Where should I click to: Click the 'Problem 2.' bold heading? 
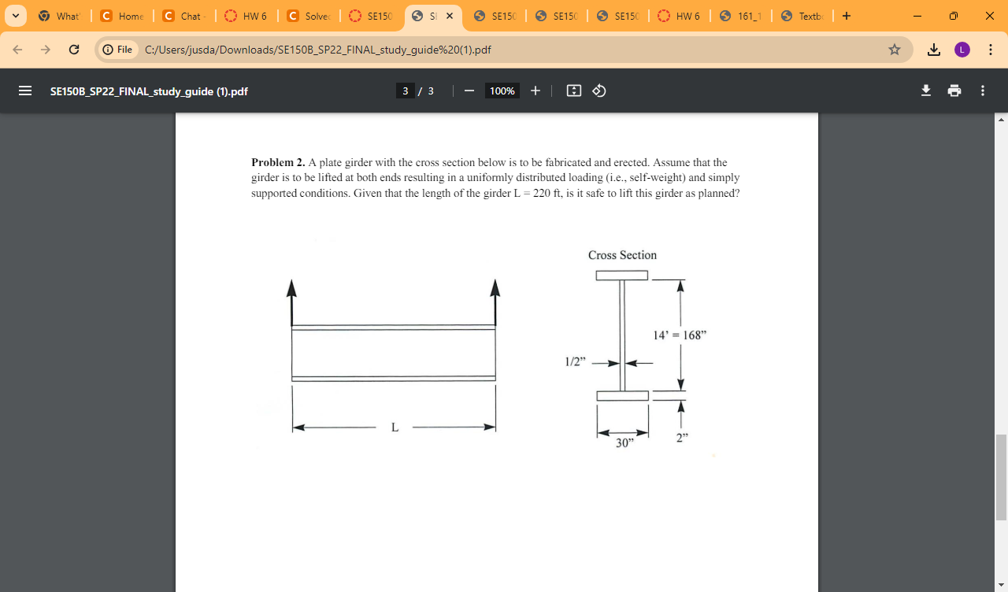pos(278,162)
